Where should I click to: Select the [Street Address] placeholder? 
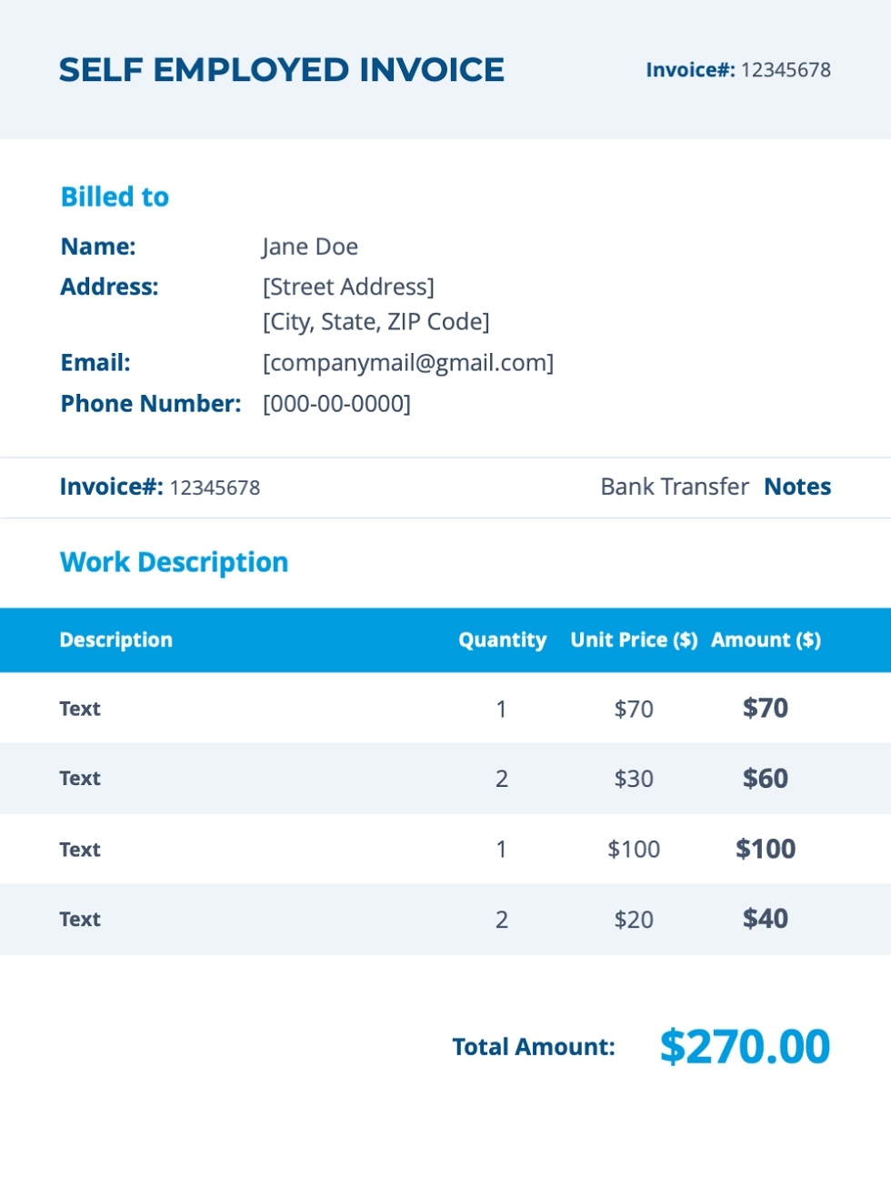348,287
